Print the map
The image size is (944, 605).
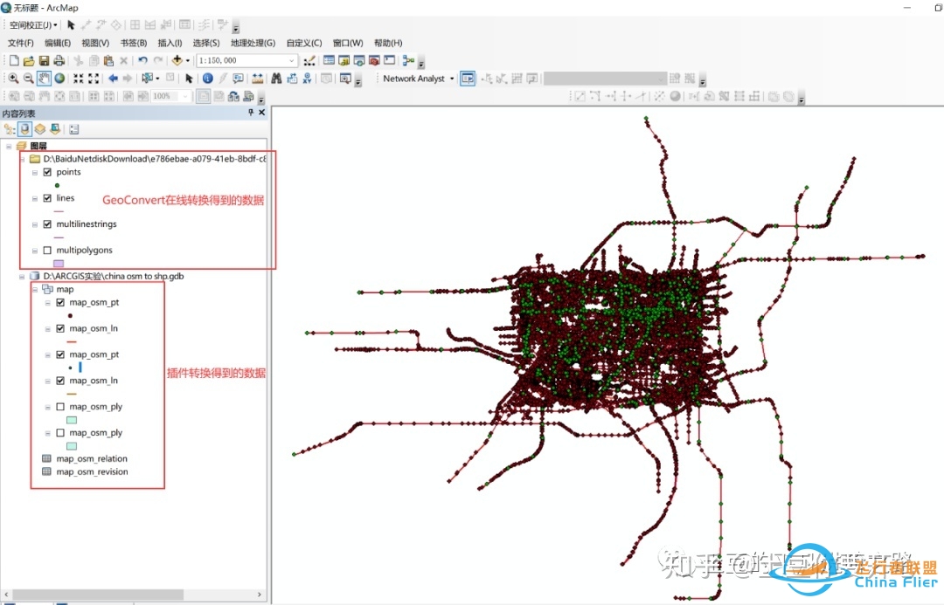pos(59,61)
